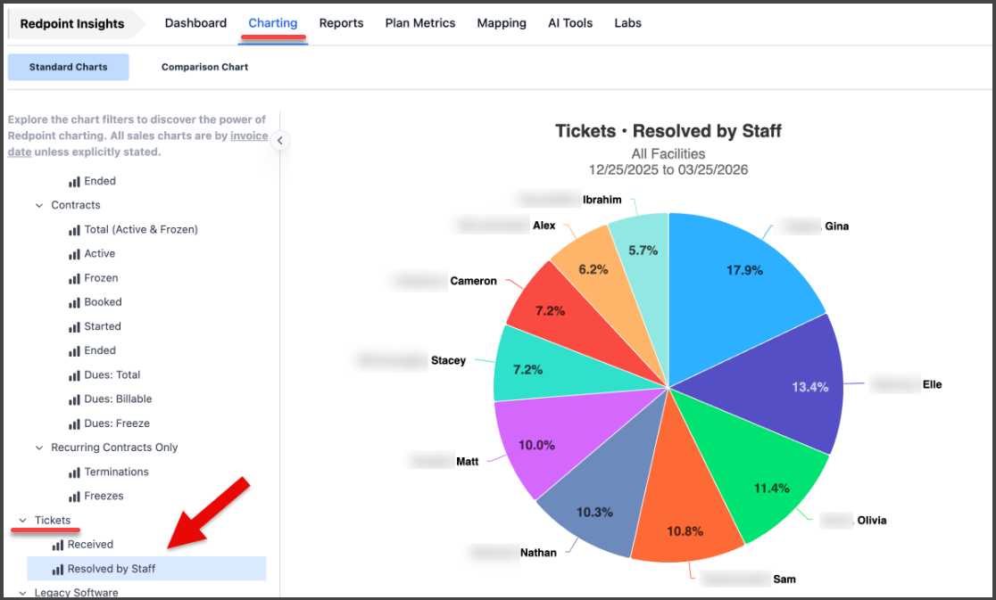Select Resolved by Staff tree item
The height and width of the screenshot is (600, 996).
112,569
